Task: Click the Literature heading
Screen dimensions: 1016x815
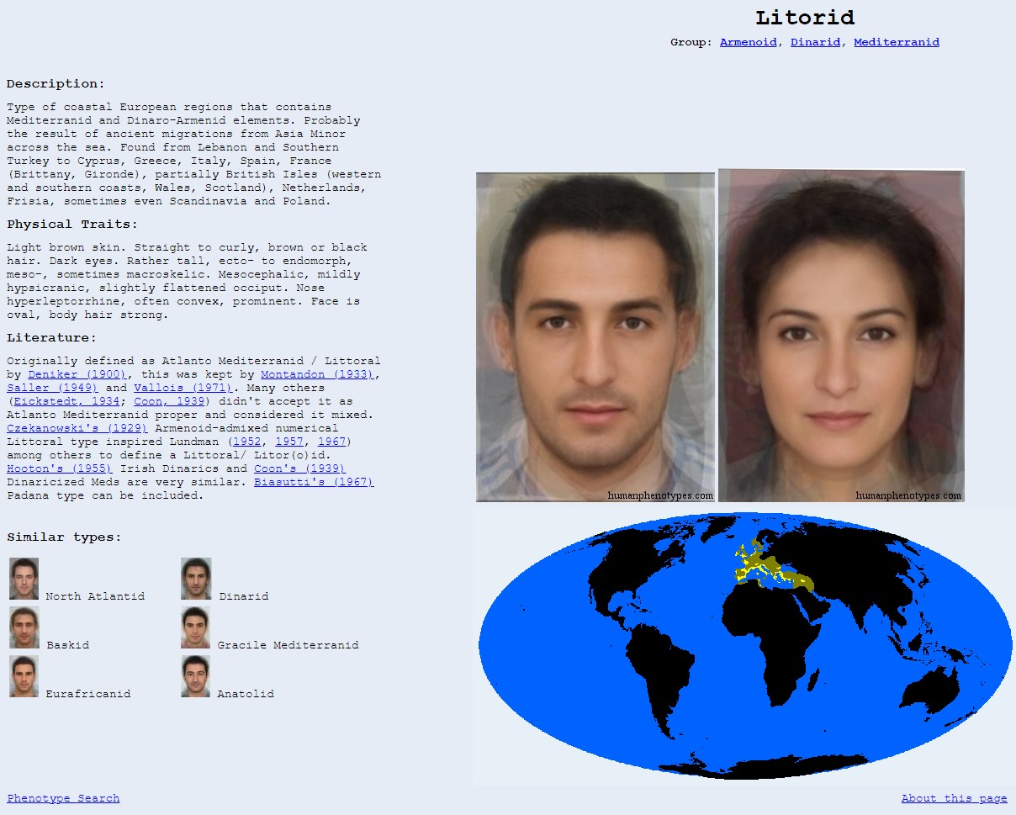Action: [52, 338]
